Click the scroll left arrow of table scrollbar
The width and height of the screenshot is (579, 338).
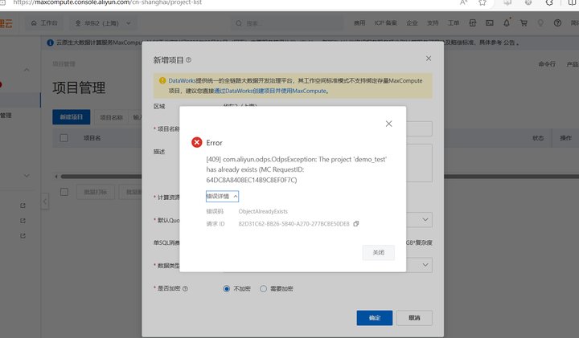coord(56,177)
